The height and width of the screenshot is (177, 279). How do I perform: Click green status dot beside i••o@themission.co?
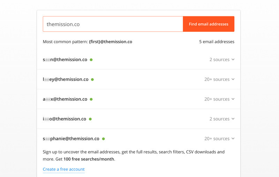click(90, 119)
